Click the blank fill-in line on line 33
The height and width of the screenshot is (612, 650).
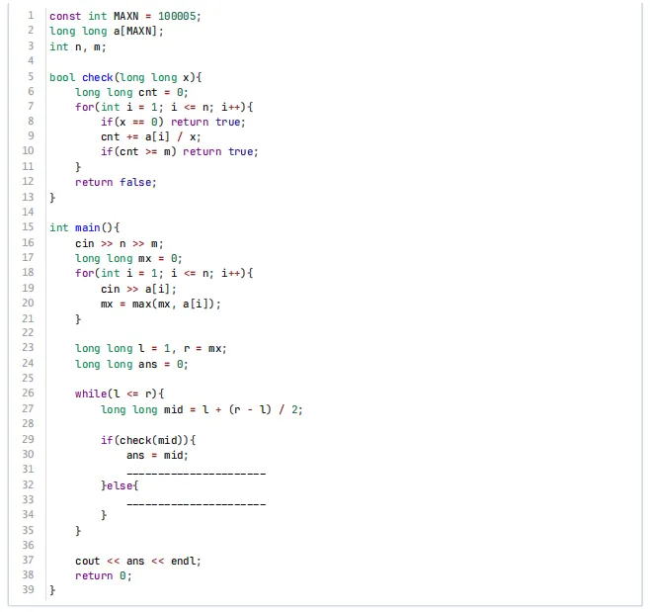point(196,504)
